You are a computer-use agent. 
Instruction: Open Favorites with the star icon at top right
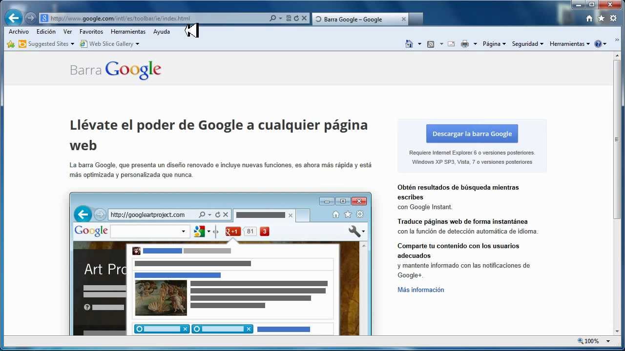click(x=601, y=19)
